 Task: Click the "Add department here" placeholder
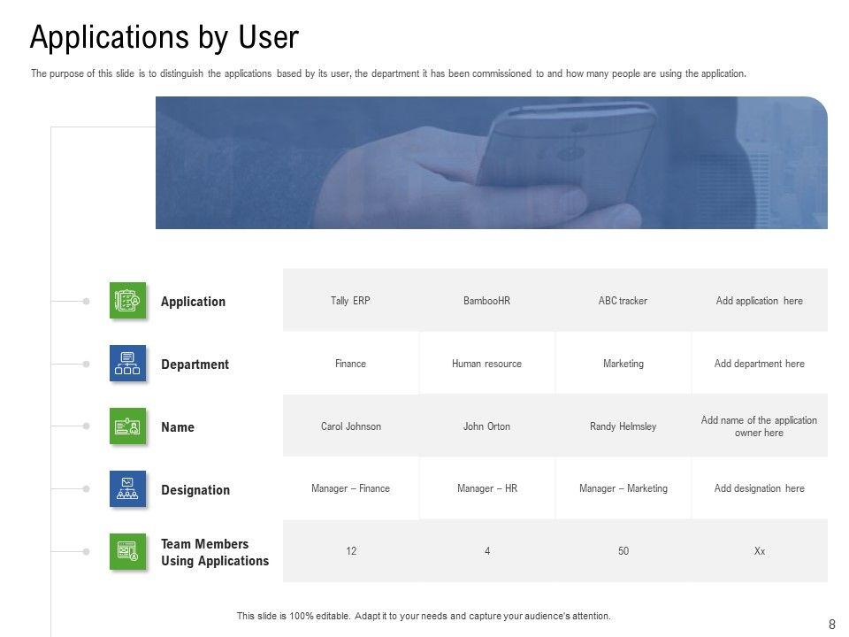click(x=759, y=364)
